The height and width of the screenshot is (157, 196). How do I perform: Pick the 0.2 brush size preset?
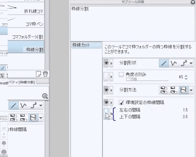(4, 127)
